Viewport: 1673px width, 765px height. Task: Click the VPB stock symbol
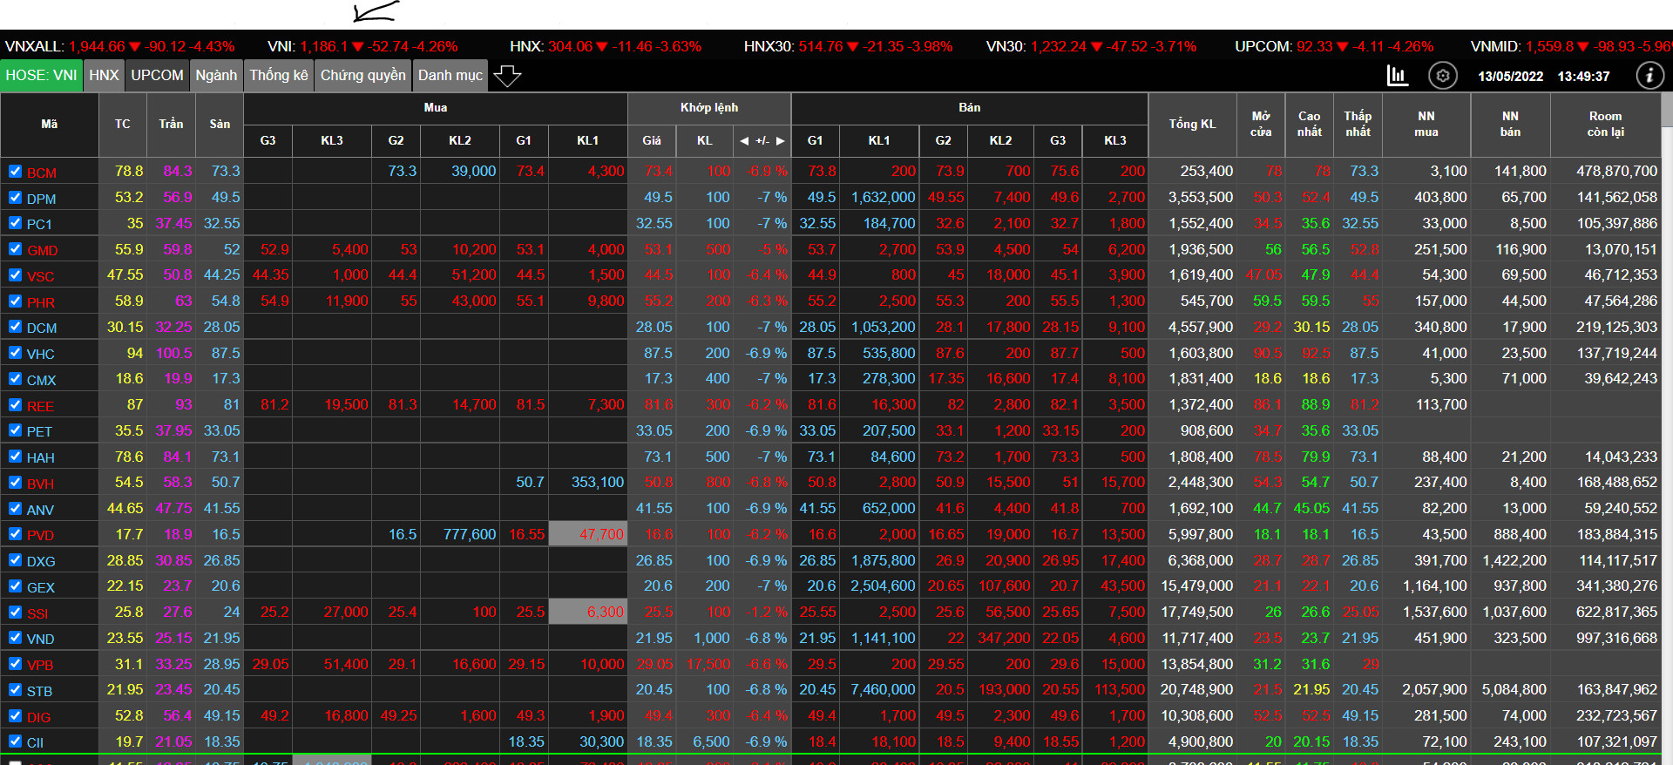40,665
